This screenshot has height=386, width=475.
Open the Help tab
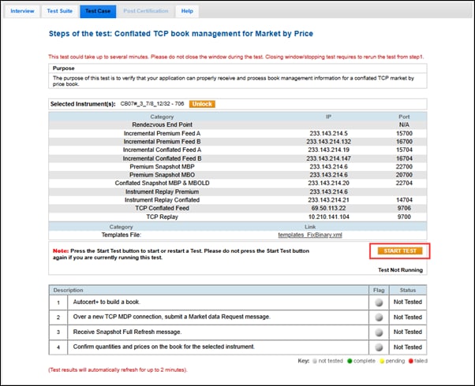tap(186, 11)
